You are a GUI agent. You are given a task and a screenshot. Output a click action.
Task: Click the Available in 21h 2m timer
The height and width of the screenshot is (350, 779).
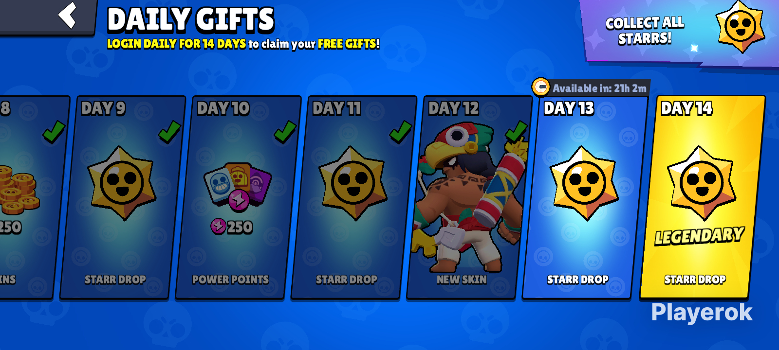point(599,88)
